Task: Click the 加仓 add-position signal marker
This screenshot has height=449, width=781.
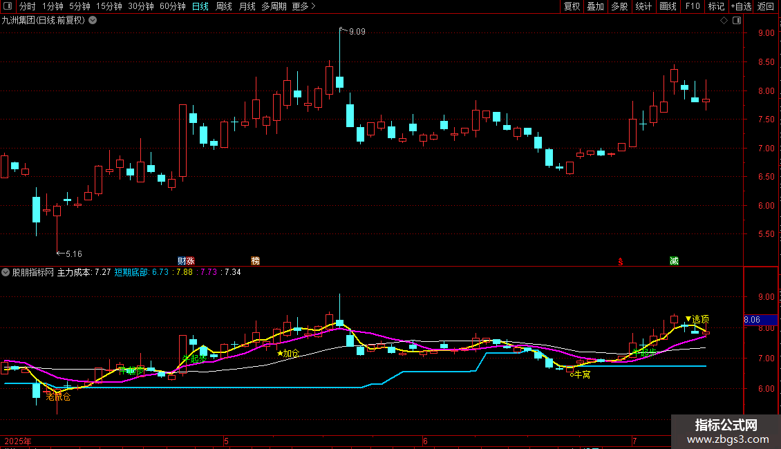Action: [288, 354]
